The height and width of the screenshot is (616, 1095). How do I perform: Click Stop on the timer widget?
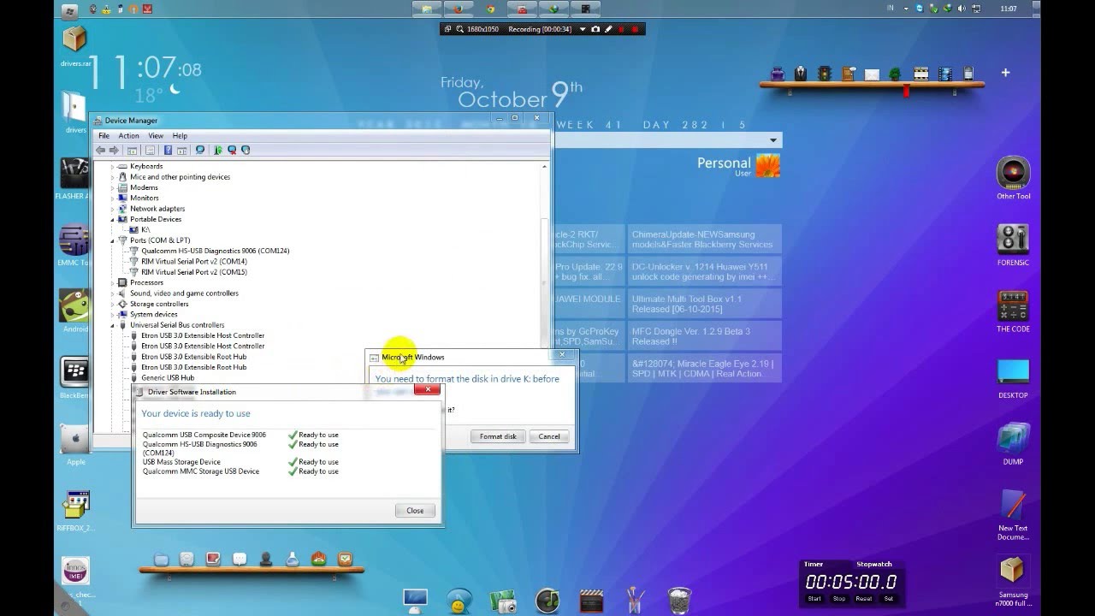click(839, 598)
